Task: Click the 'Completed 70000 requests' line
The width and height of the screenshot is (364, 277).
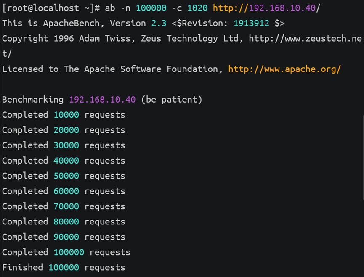Action: tap(64, 206)
